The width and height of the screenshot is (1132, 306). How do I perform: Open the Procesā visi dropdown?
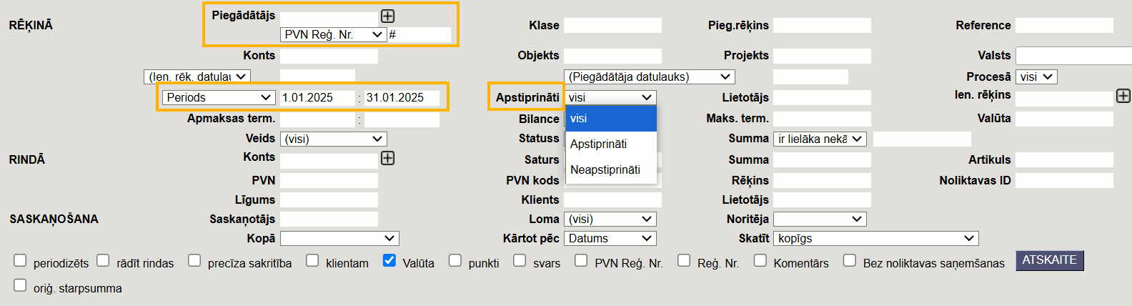(1036, 76)
